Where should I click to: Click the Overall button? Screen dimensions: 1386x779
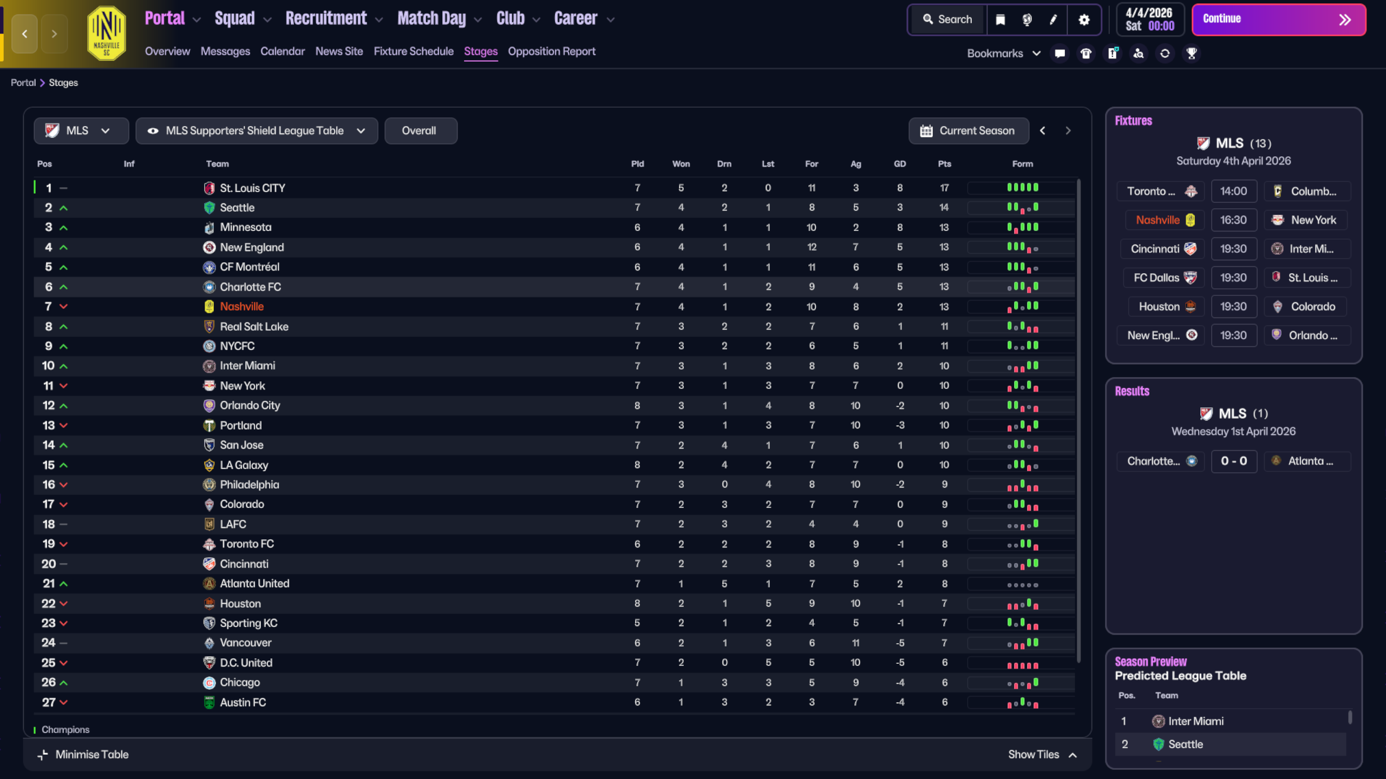click(420, 130)
